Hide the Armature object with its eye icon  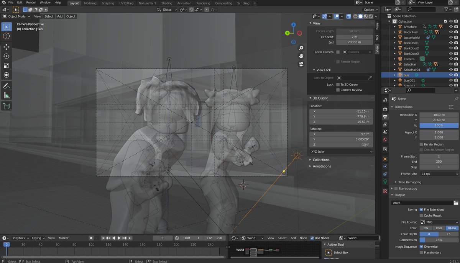[451, 27]
